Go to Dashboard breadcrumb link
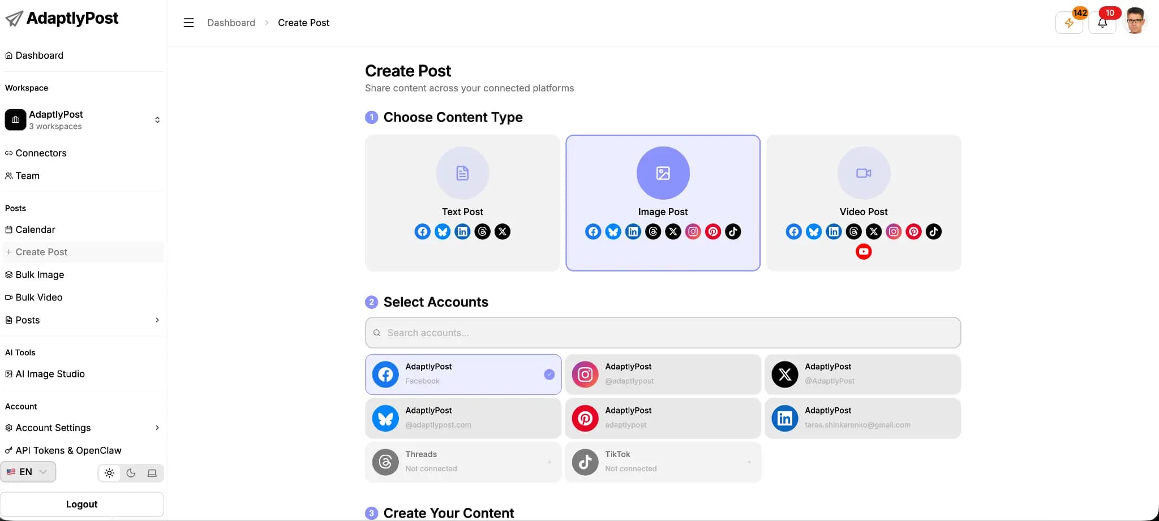1159x521 pixels. click(231, 23)
